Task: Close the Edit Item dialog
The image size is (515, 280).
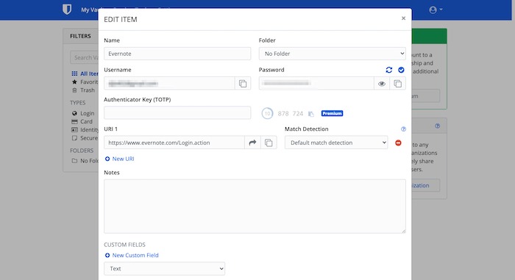Action: 403,18
